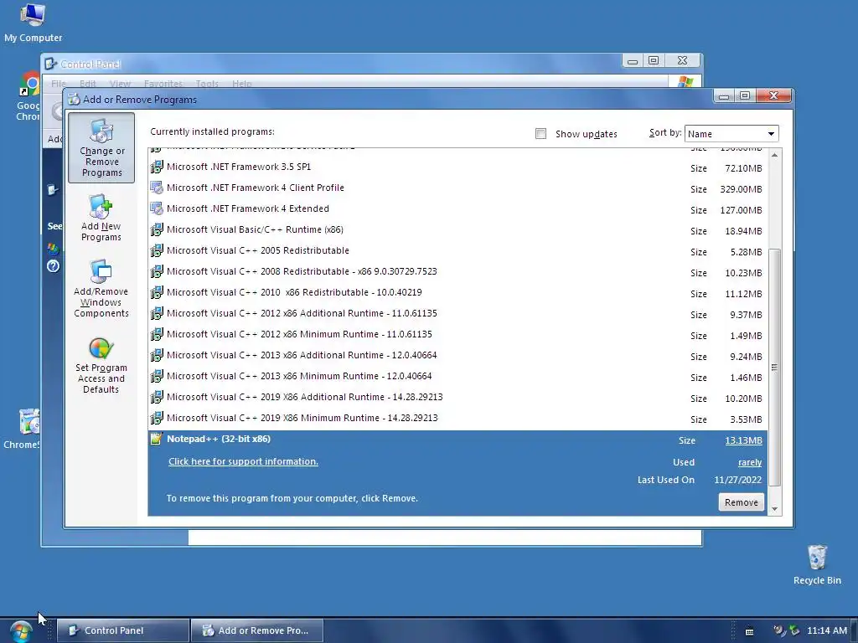Viewport: 858px width, 643px height.
Task: Click icon of Visual C++ 2013 Minimum Runtime
Action: (157, 376)
